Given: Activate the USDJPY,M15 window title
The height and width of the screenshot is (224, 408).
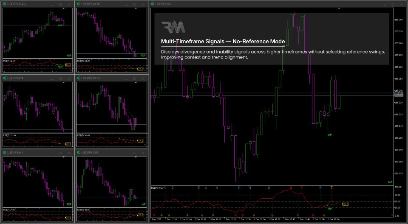Looking at the screenshot, I should (90, 78).
